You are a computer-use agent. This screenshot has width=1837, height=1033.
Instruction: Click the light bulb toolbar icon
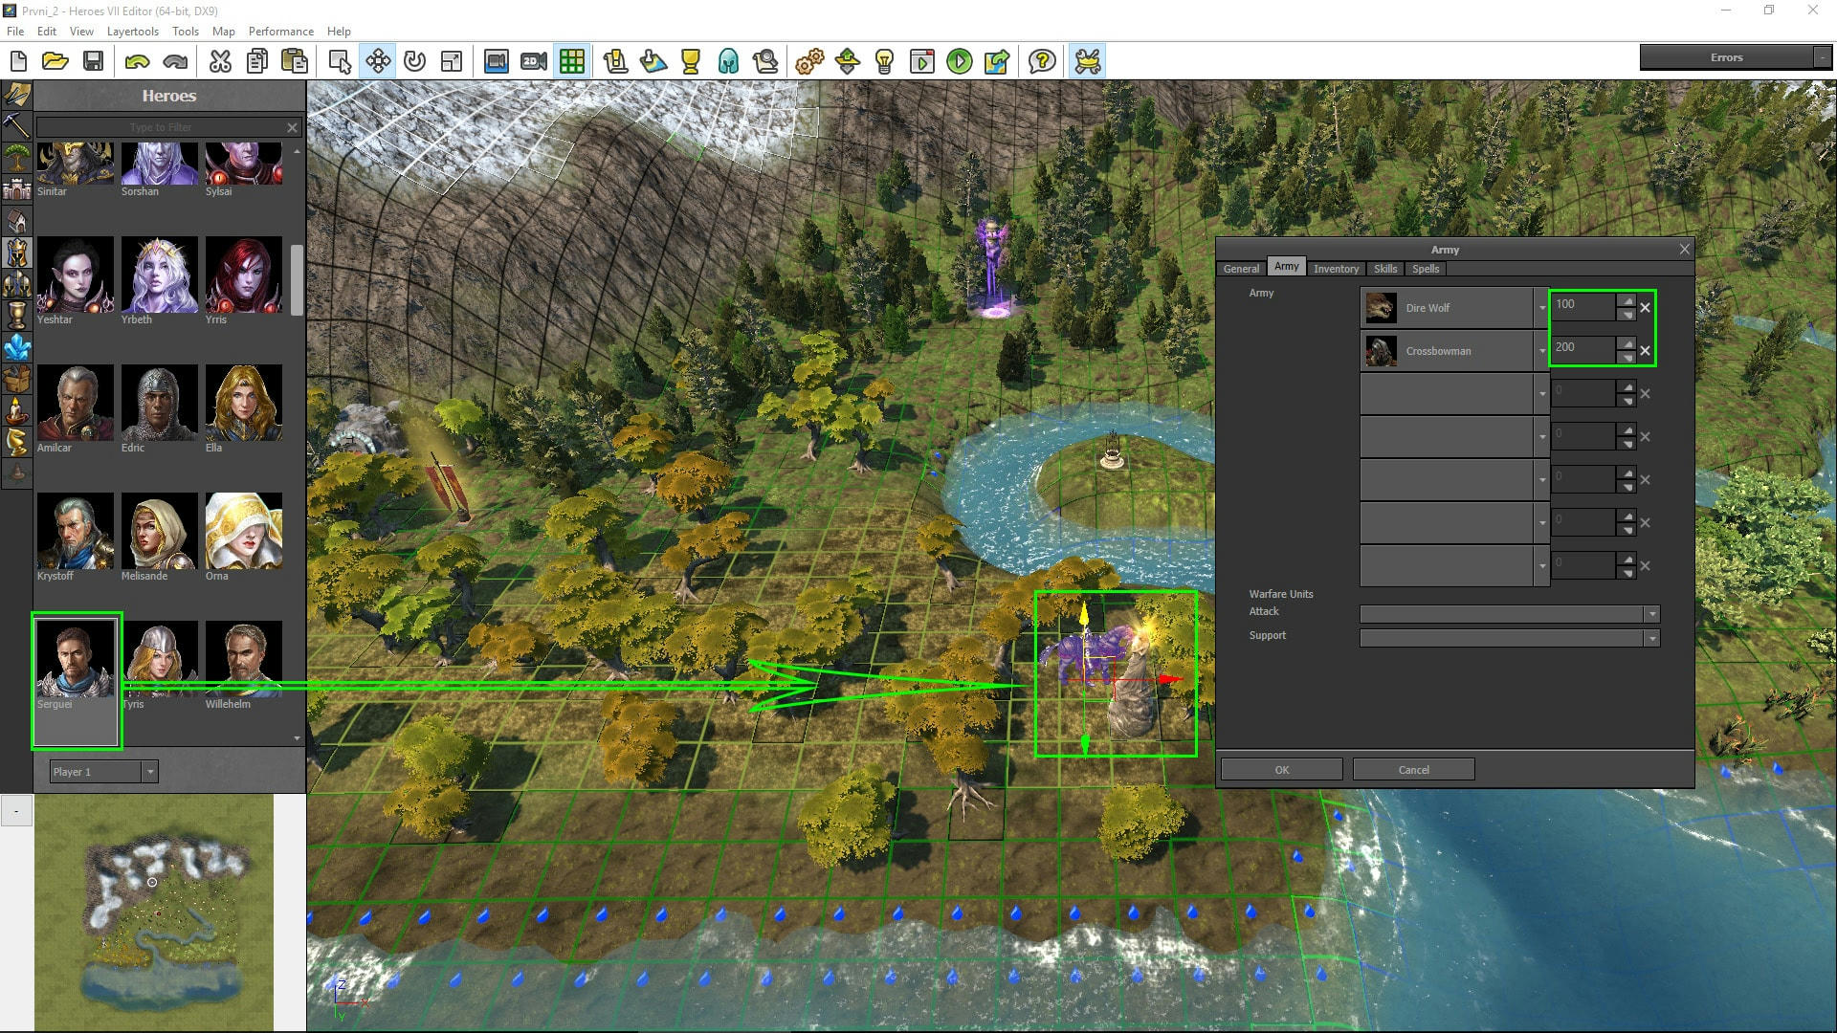coord(885,61)
